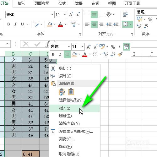Click second paste option clipboard icon
Viewport: 157px width, 157px height.
click(71, 92)
